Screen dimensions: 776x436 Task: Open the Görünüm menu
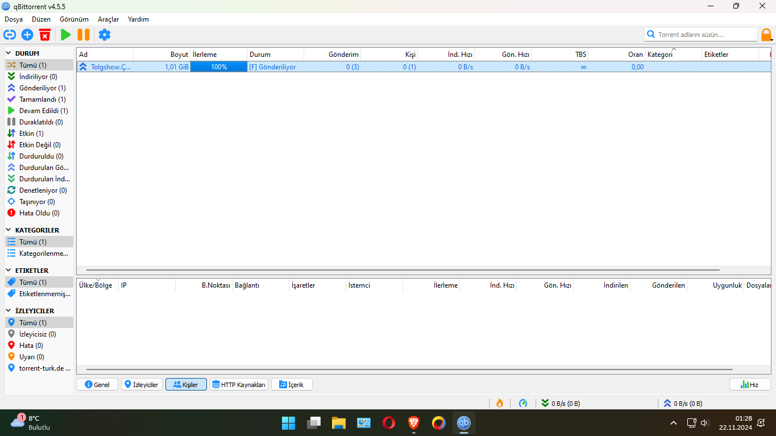pyautogui.click(x=74, y=19)
